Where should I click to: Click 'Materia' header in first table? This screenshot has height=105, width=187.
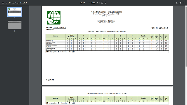coord(55,36)
